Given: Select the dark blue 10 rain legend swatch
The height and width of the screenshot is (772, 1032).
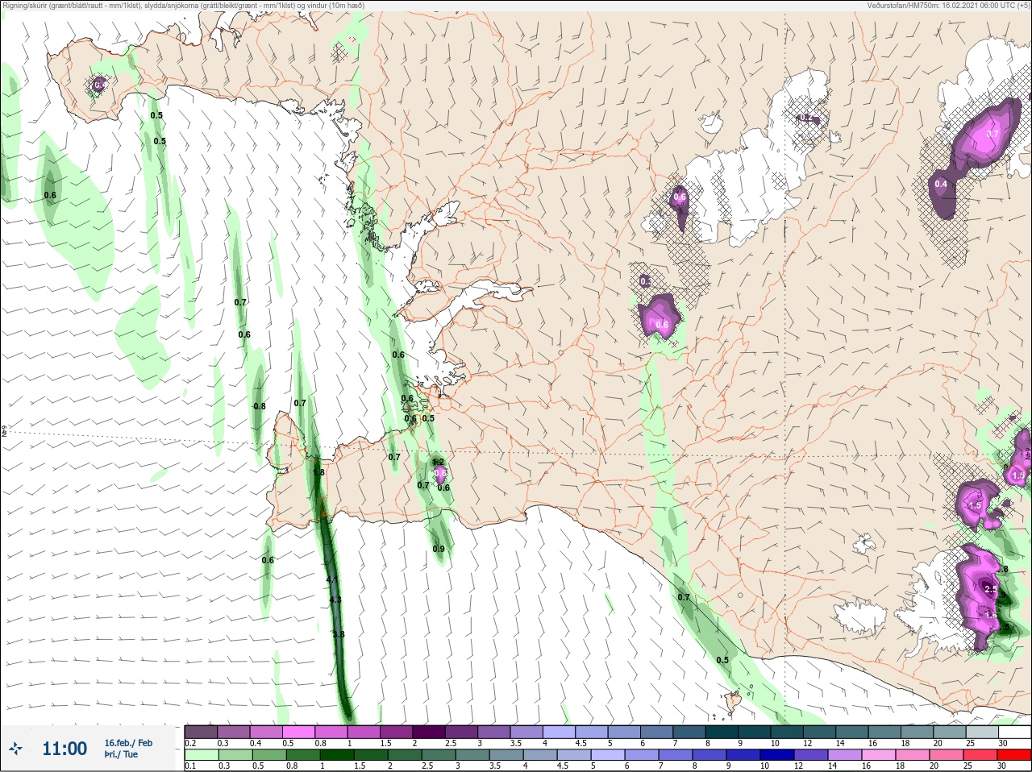Looking at the screenshot, I should [x=778, y=755].
